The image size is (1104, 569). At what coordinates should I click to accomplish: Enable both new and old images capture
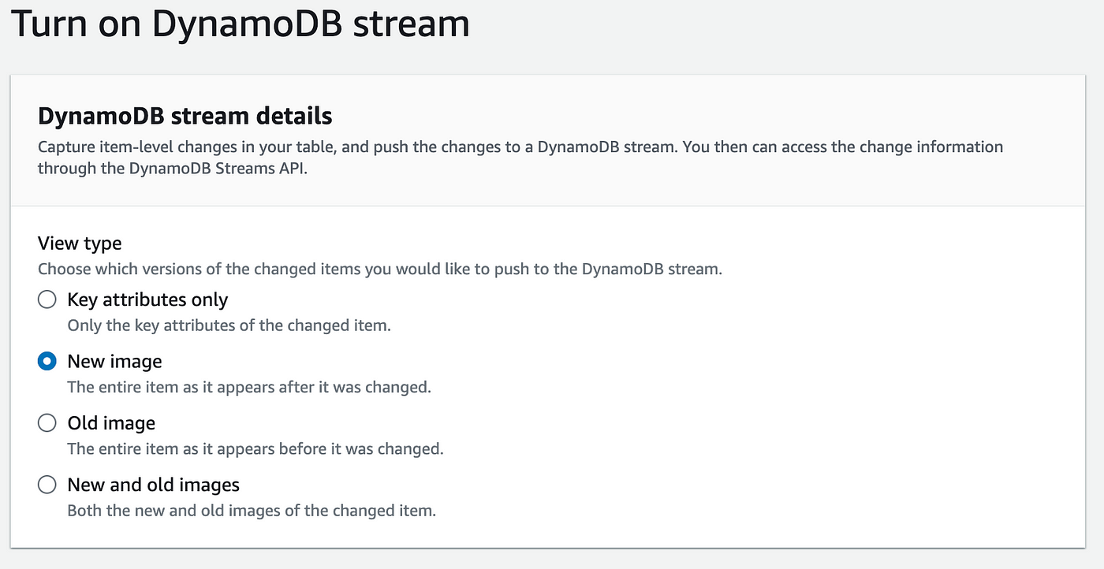point(47,484)
